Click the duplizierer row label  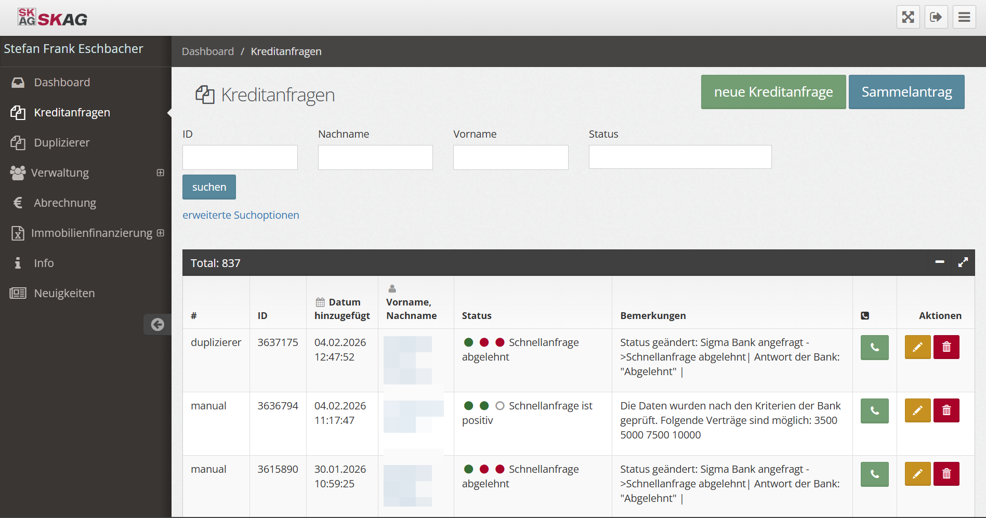[216, 342]
